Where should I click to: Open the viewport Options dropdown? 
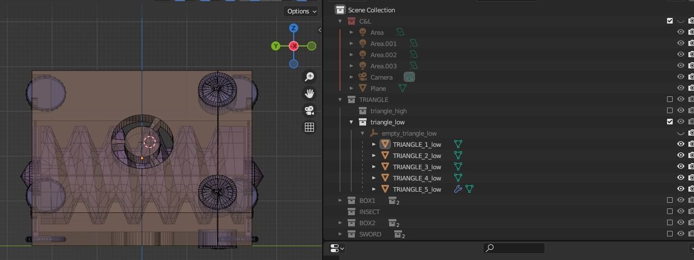302,11
